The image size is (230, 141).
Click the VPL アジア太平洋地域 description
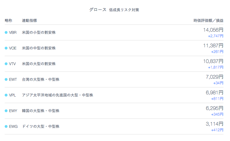57,95
